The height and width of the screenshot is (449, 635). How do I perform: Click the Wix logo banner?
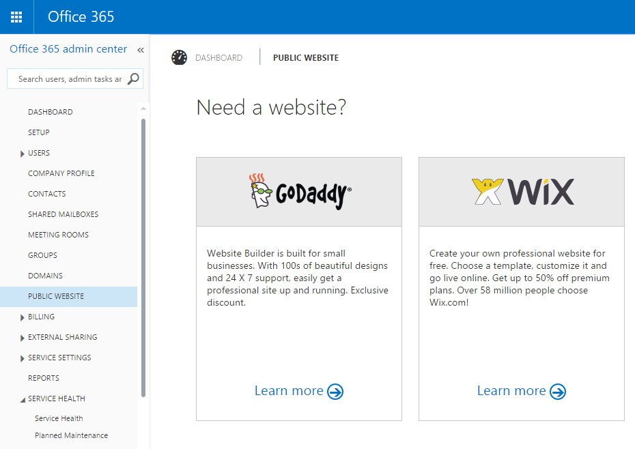tap(522, 192)
